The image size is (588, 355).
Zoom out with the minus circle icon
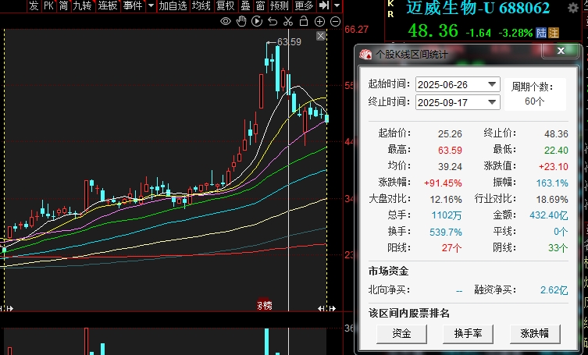(334, 21)
